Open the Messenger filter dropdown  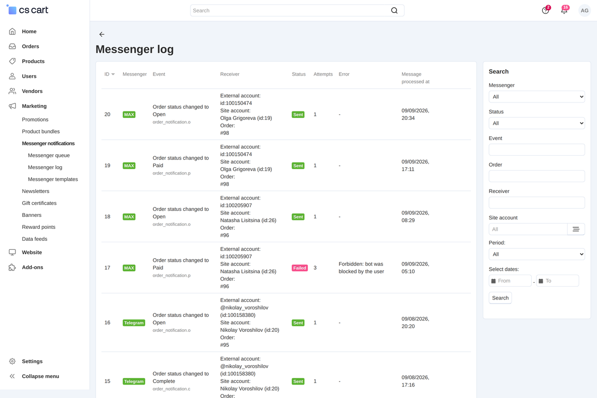coord(537,97)
